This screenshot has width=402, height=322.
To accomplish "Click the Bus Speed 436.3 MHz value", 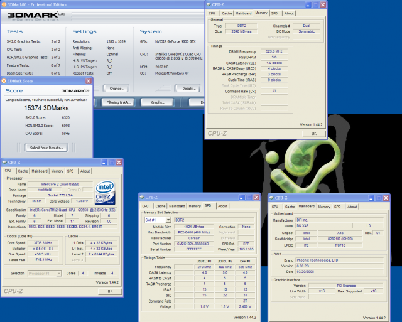I will [43, 254].
